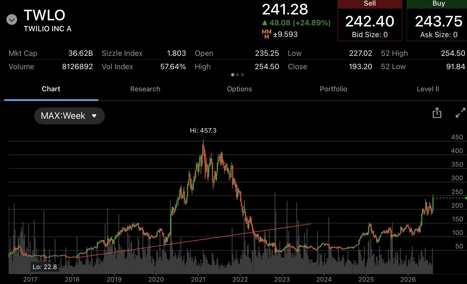The image size is (467, 284).
Task: Tap the 50 price axis label
Action: [459, 246]
